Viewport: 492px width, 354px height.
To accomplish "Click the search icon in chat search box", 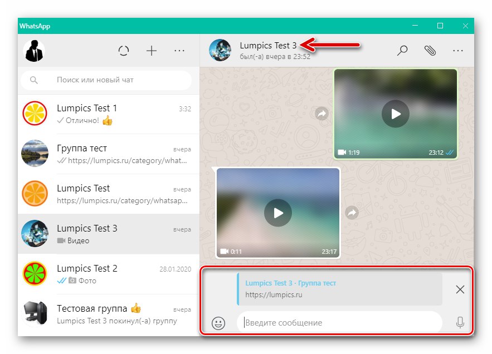I will click(34, 80).
